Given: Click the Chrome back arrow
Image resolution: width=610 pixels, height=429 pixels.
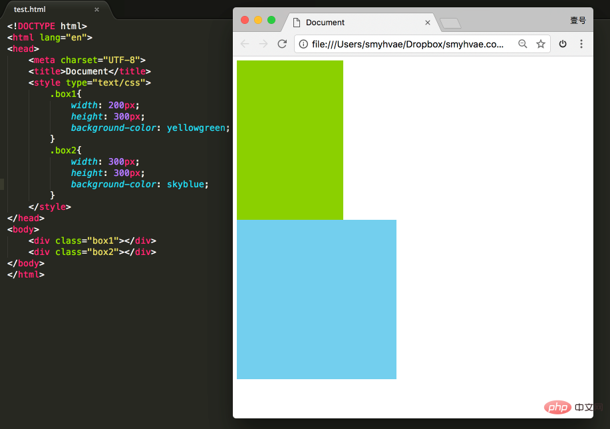Looking at the screenshot, I should pyautogui.click(x=245, y=44).
